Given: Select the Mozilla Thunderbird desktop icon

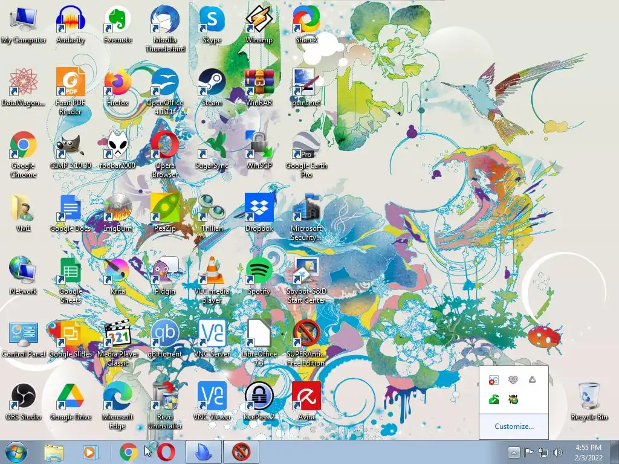Looking at the screenshot, I should [165, 28].
